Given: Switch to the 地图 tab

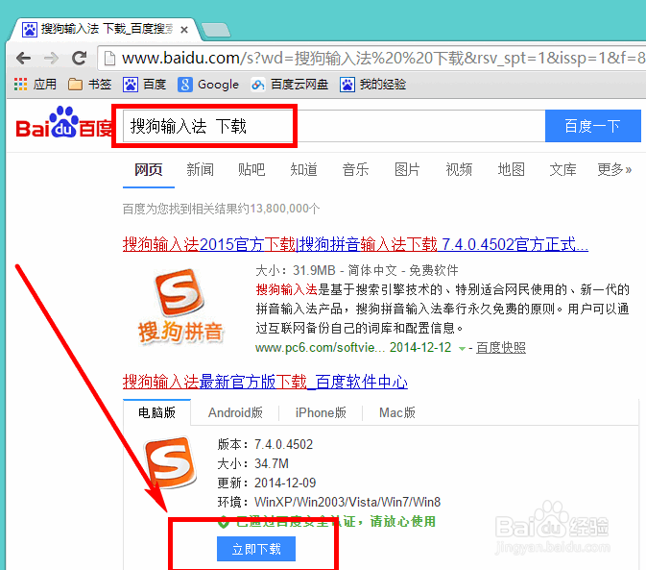Looking at the screenshot, I should (511, 169).
